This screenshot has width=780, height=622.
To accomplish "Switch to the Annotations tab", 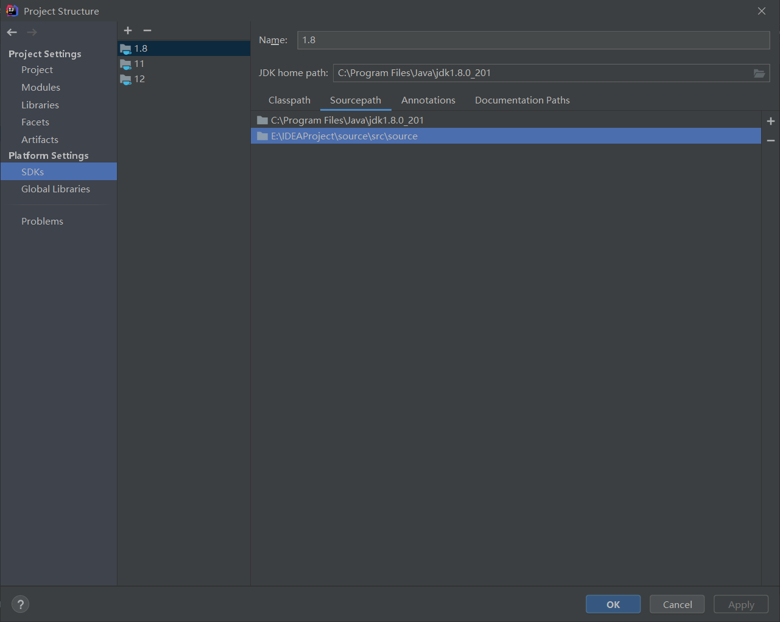I will pyautogui.click(x=428, y=100).
